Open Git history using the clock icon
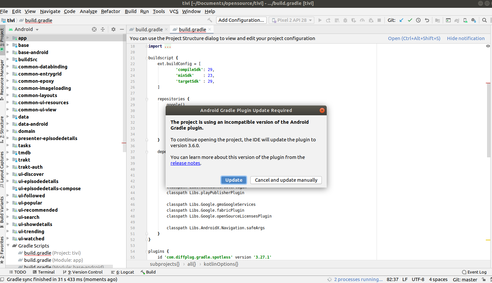 418,20
